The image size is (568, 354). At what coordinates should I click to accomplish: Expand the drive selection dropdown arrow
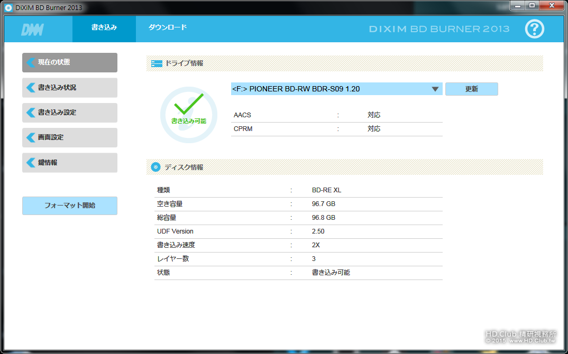[435, 89]
